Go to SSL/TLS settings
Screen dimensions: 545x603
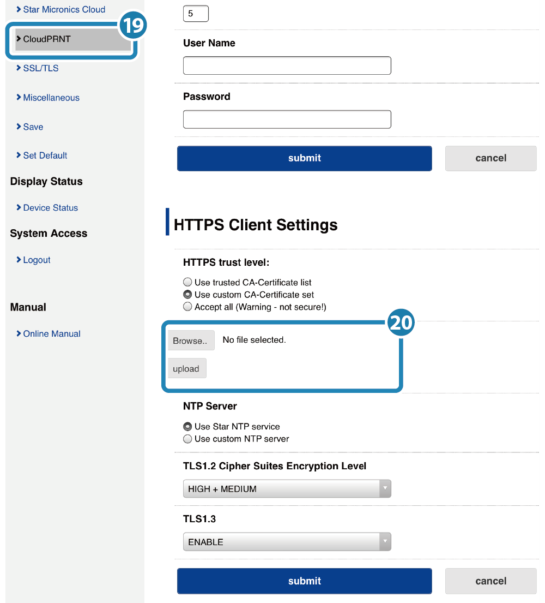click(40, 68)
